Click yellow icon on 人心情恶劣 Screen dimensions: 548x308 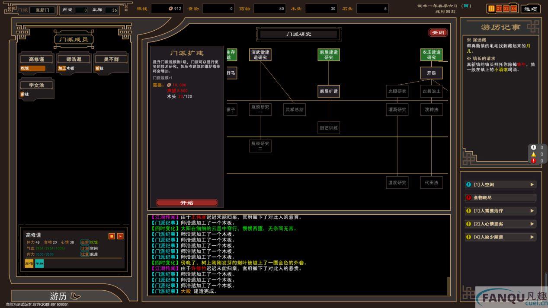(468, 224)
